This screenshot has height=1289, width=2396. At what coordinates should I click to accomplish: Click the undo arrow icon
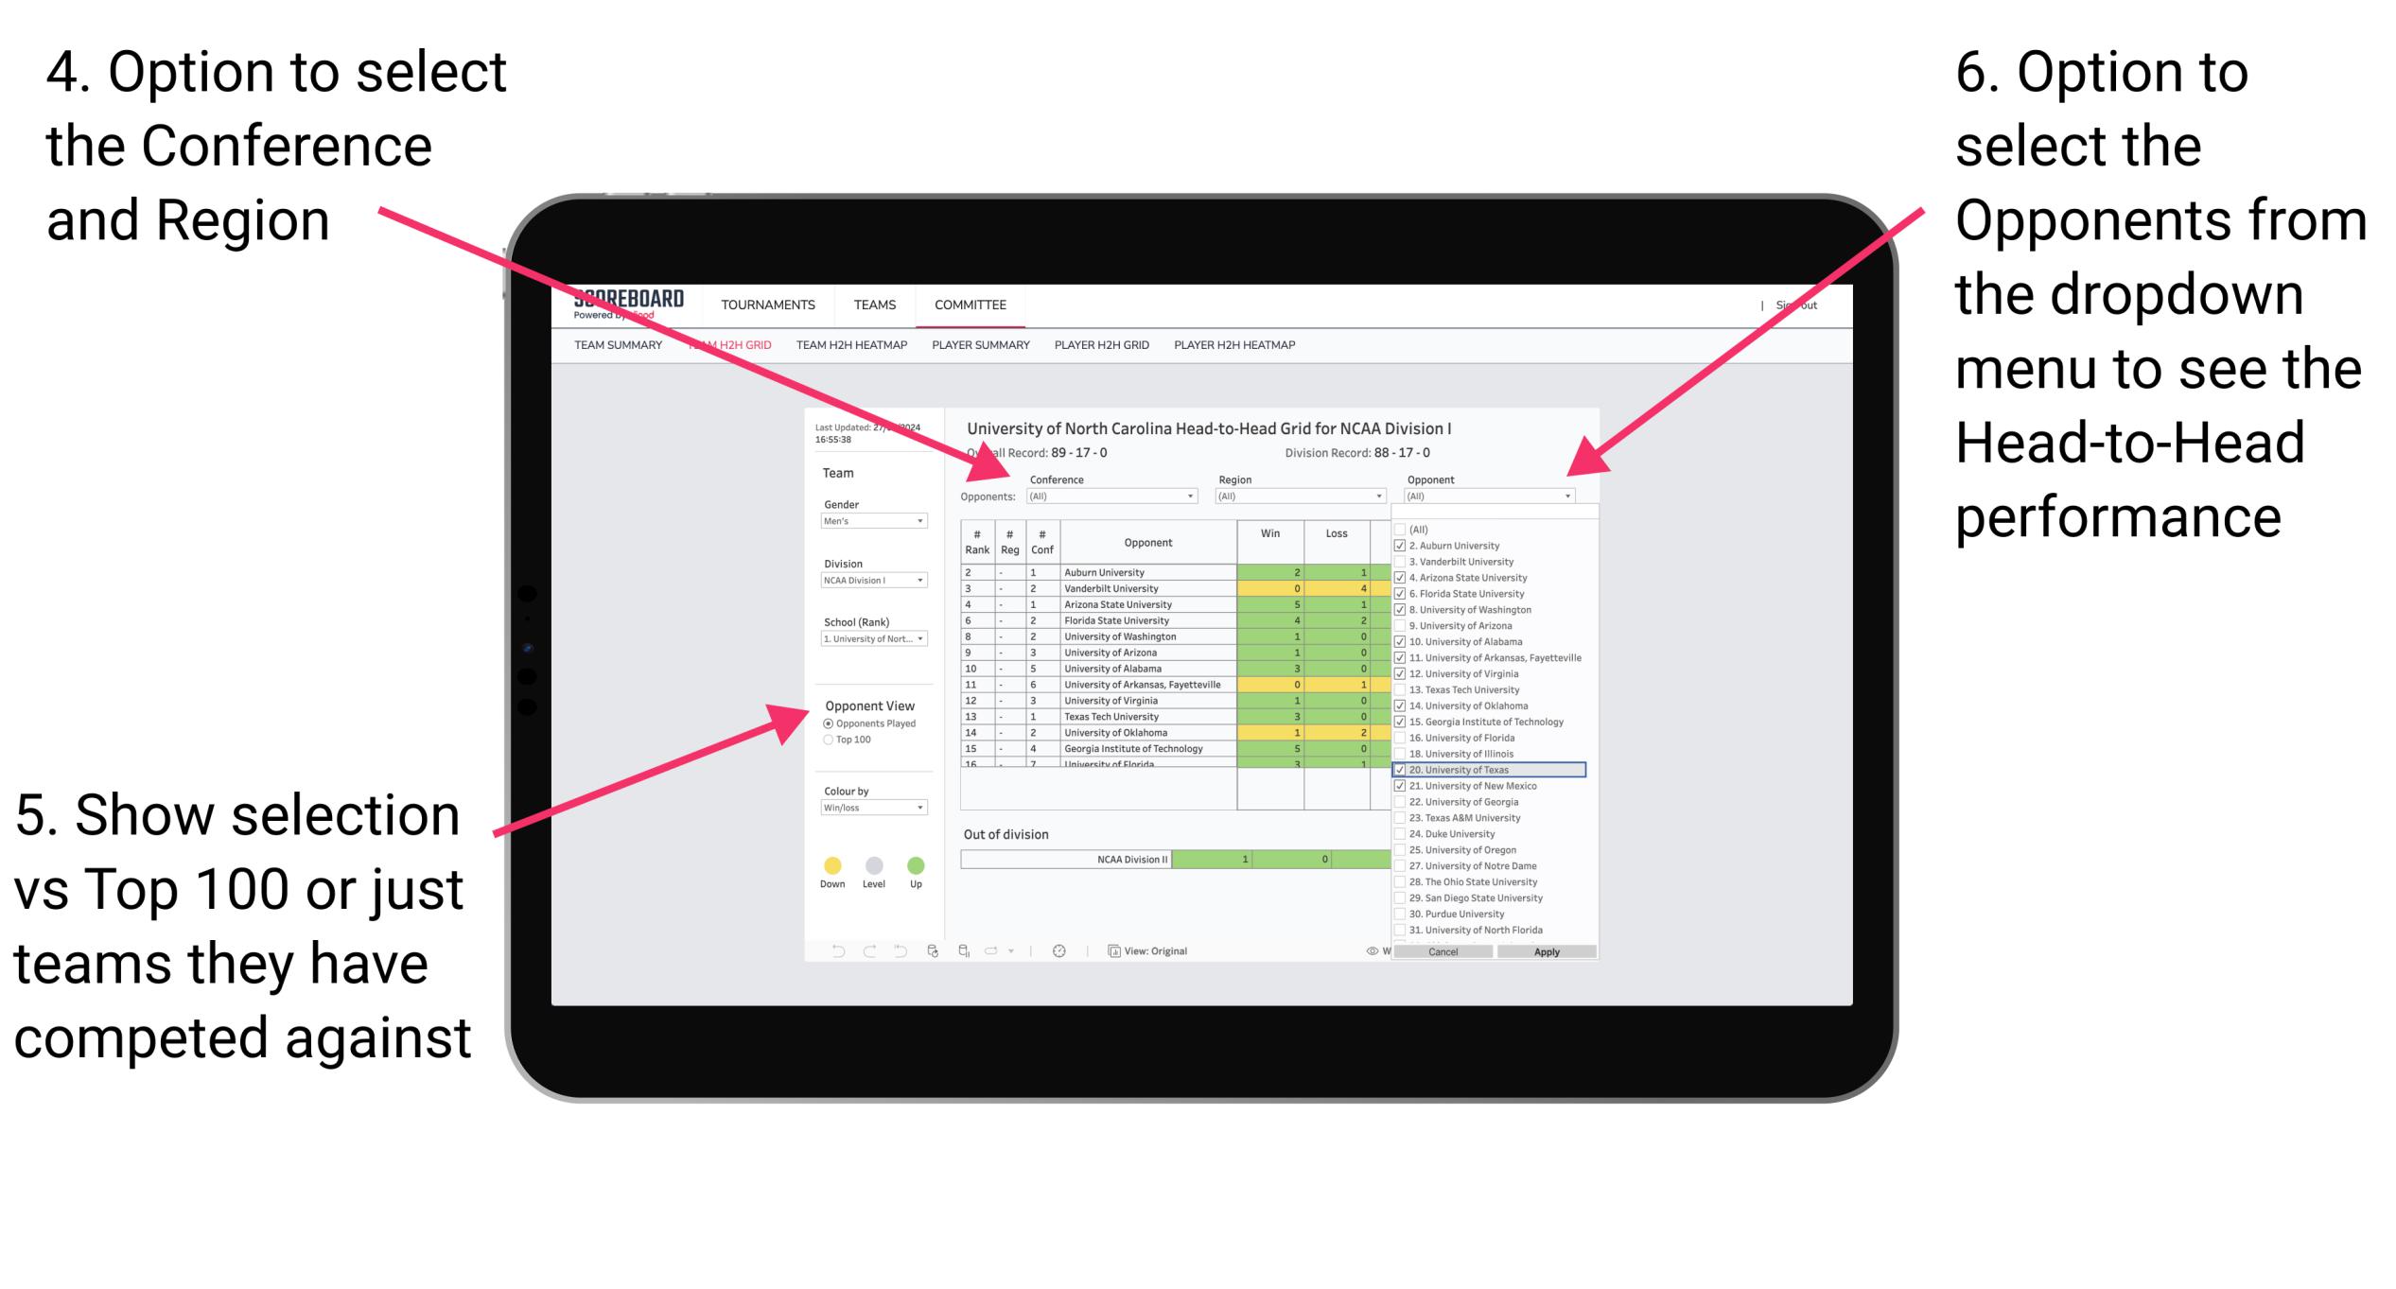(x=823, y=948)
